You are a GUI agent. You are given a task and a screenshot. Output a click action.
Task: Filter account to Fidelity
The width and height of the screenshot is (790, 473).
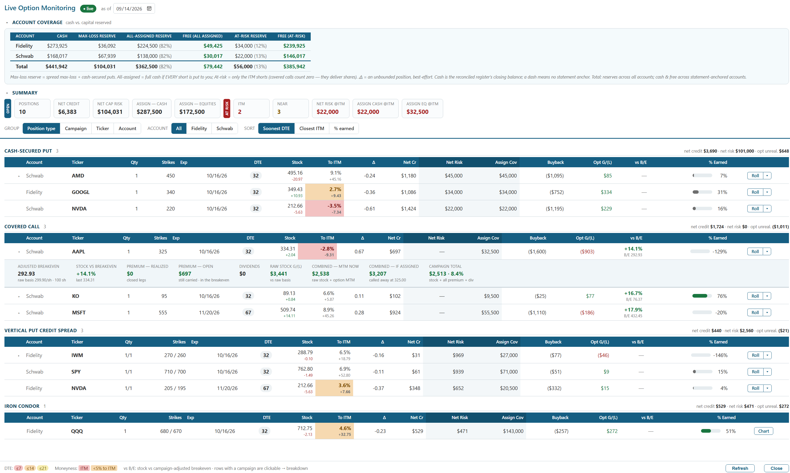pyautogui.click(x=199, y=129)
